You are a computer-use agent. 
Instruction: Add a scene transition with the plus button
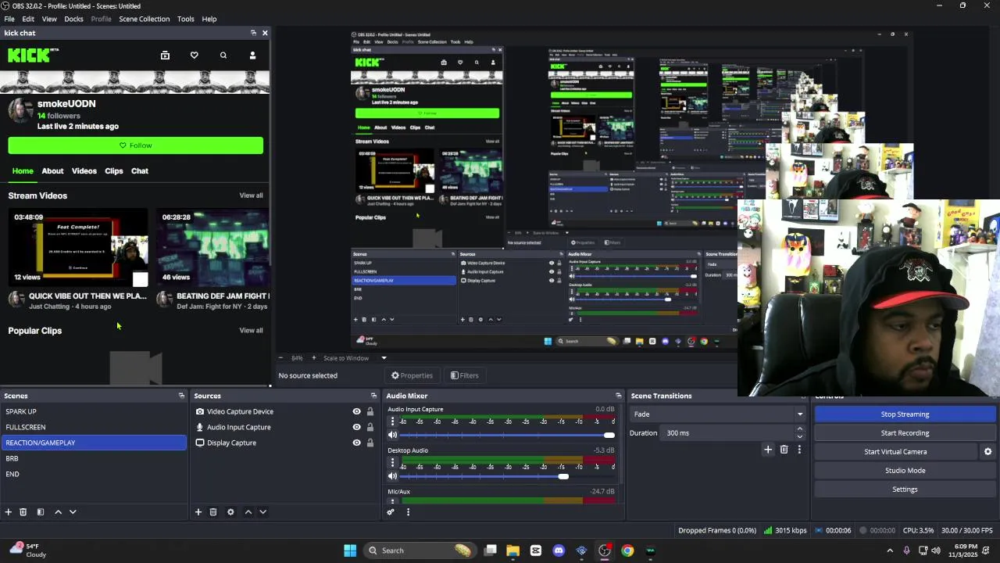click(x=768, y=450)
